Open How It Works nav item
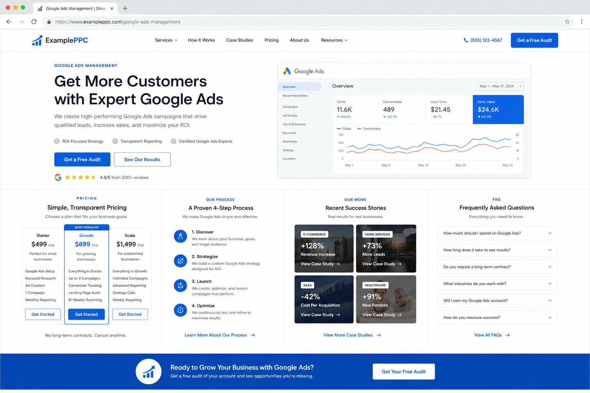Viewport: 590px width, 393px height. [x=201, y=40]
